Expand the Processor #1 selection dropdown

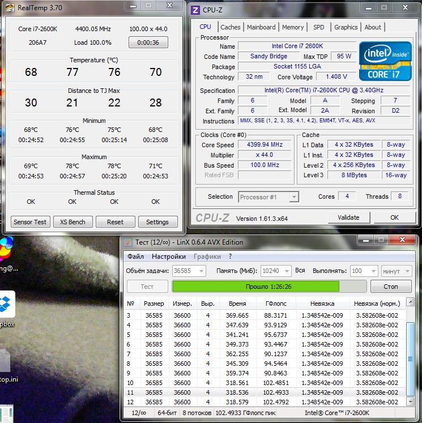294,197
